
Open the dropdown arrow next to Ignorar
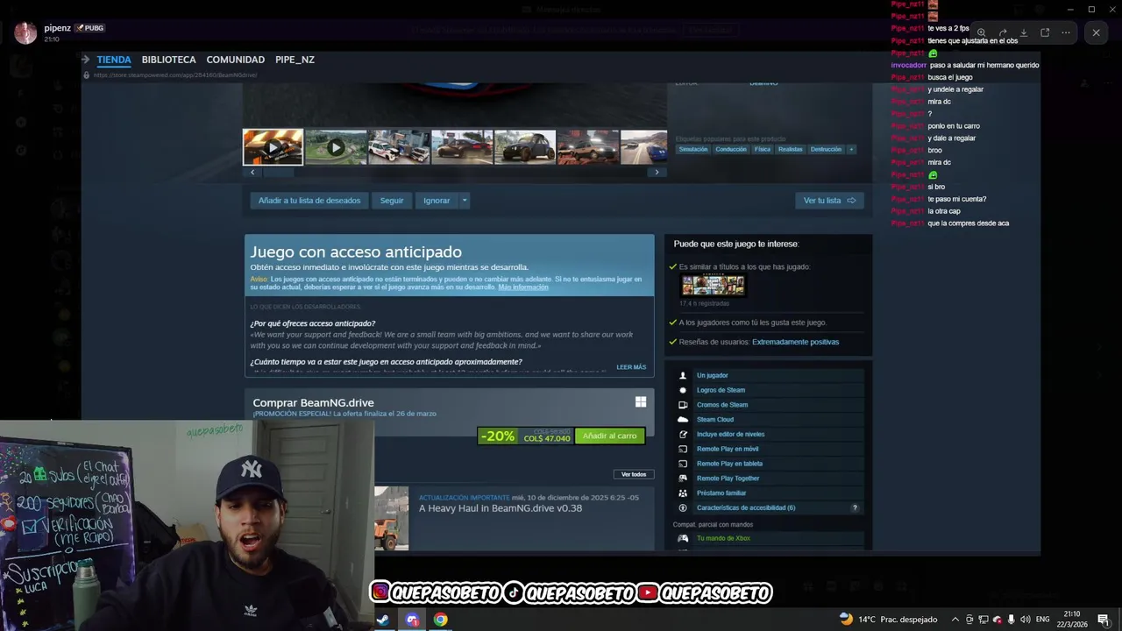coord(465,201)
